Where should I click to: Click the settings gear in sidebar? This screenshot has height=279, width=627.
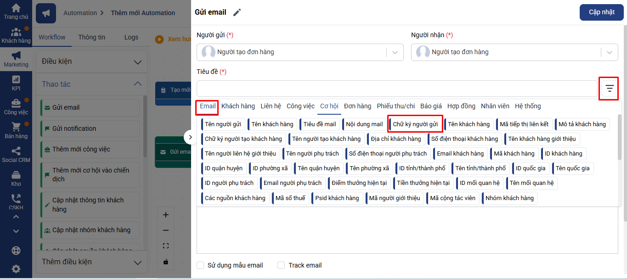pyautogui.click(x=16, y=269)
